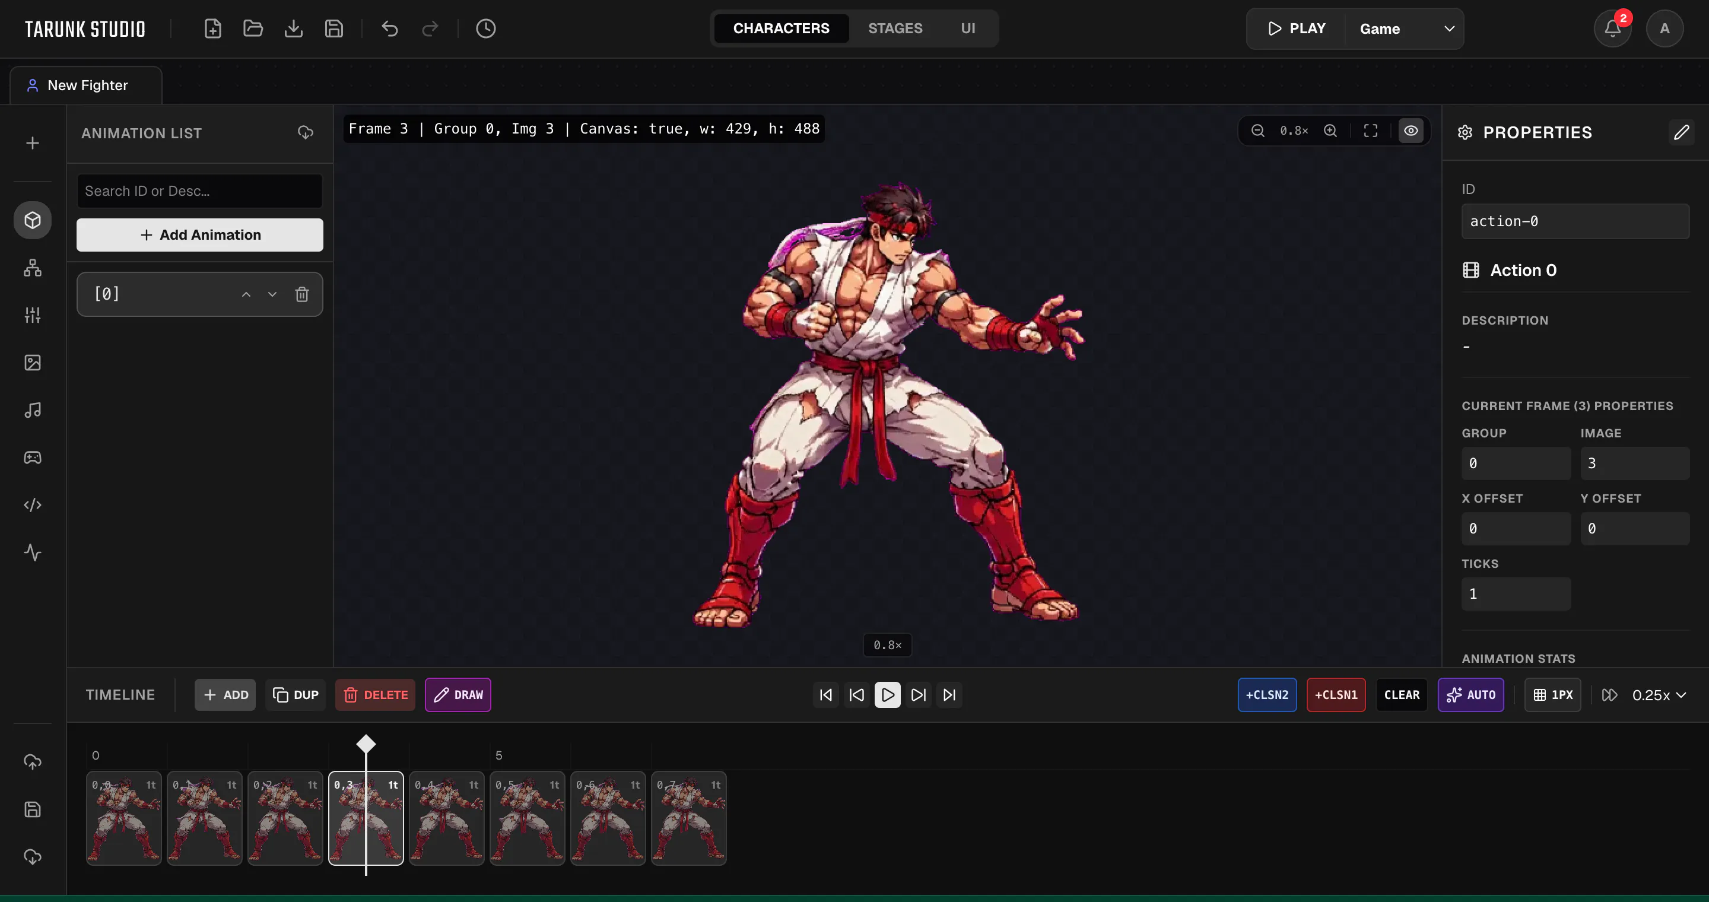The image size is (1709, 902).
Task: Jump to last frame
Action: (949, 695)
